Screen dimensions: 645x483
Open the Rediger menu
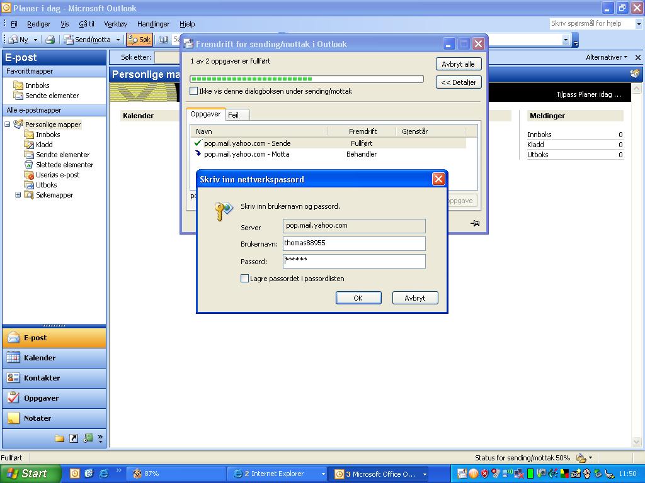[38, 24]
